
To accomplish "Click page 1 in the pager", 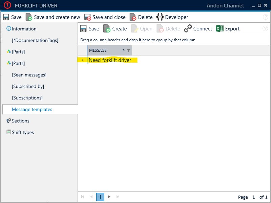I will pyautogui.click(x=100, y=197).
